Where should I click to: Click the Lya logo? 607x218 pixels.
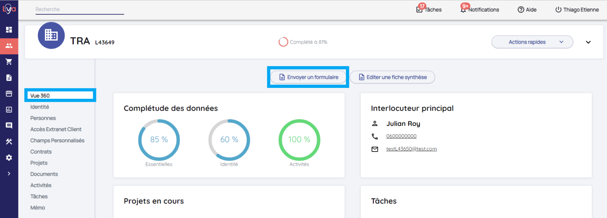pyautogui.click(x=9, y=8)
